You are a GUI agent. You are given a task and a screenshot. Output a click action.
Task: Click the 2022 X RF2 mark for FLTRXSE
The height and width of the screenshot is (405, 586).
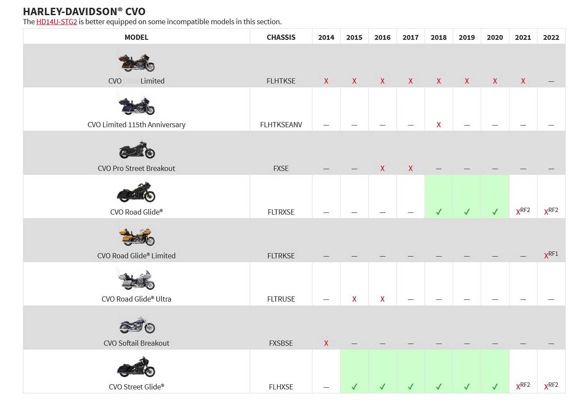pyautogui.click(x=551, y=211)
